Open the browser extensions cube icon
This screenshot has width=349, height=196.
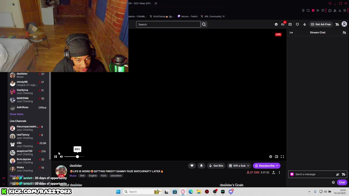(330, 10)
